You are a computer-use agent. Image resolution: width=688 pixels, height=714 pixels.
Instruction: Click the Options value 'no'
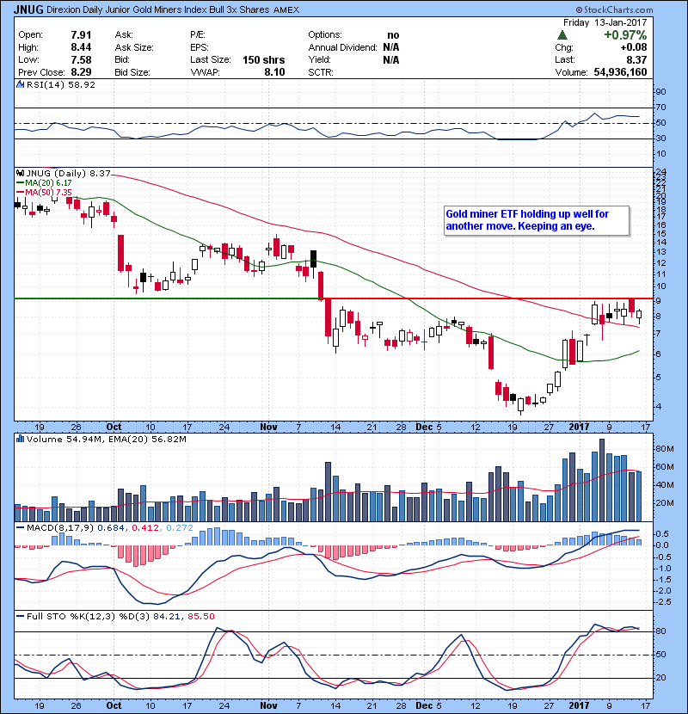point(393,35)
